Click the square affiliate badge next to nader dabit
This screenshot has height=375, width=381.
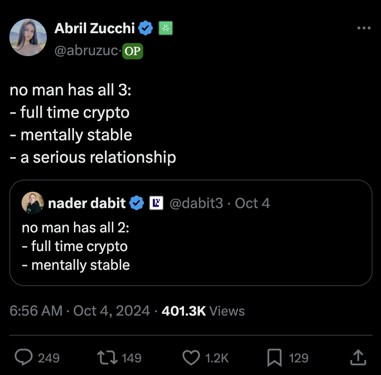tap(156, 203)
